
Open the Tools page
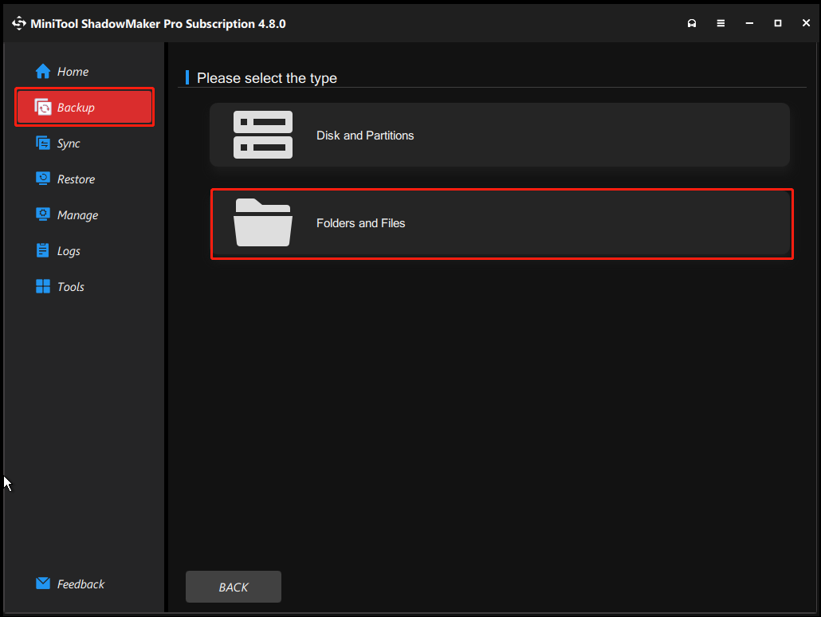pos(71,286)
